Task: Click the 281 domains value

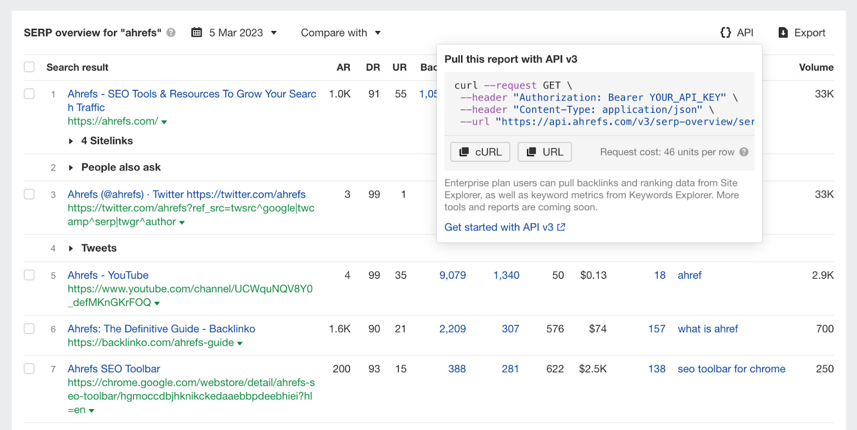Action: (510, 368)
